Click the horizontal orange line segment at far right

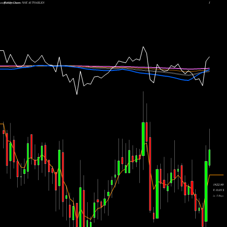[217, 175]
